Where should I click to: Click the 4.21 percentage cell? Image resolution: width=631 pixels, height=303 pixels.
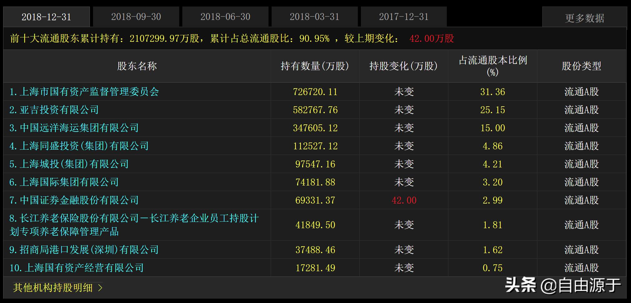tap(493, 164)
